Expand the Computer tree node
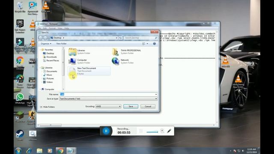 [x=40, y=89]
